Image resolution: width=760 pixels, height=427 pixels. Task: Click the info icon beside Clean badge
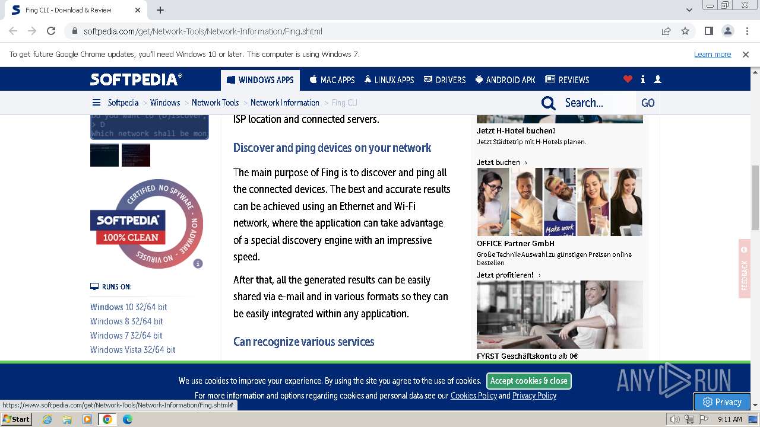pos(198,263)
